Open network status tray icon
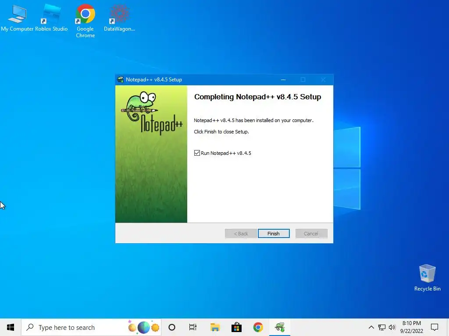 pyautogui.click(x=382, y=327)
